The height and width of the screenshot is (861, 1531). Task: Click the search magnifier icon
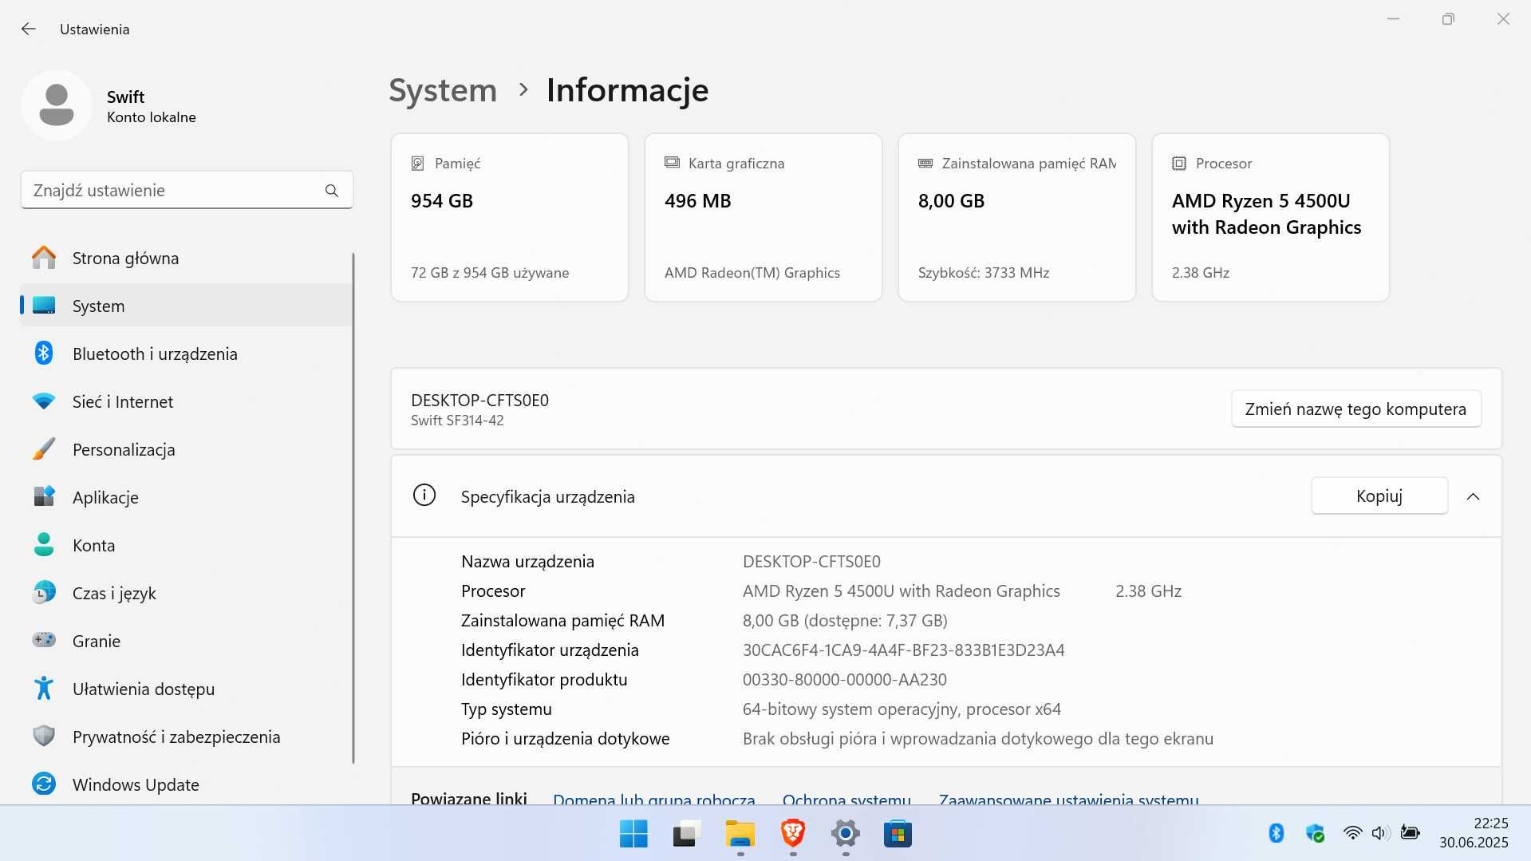332,191
